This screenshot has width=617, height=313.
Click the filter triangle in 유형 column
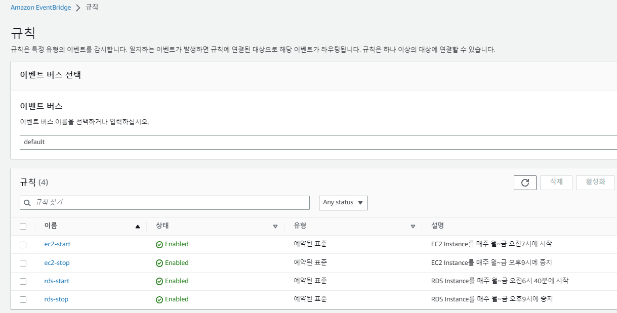[x=413, y=227]
